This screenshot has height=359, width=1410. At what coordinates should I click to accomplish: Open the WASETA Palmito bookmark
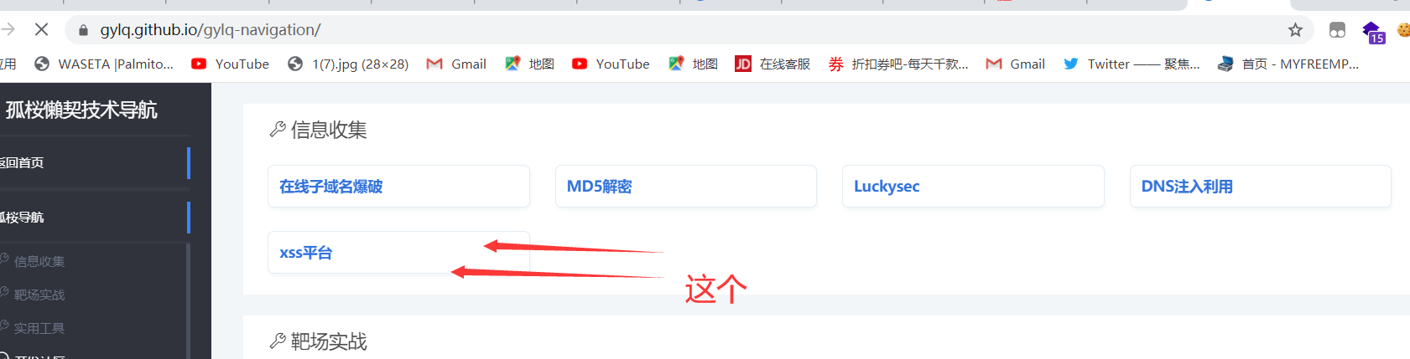pos(104,64)
